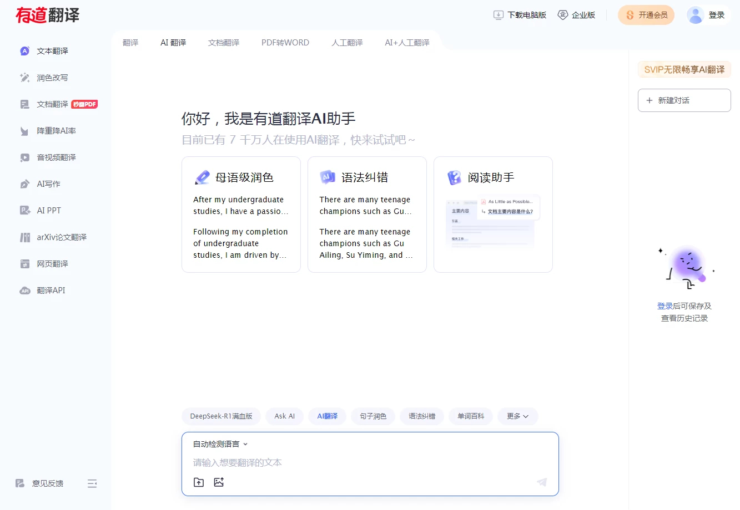This screenshot has height=510, width=740.
Task: Click the send paper plane icon
Action: tap(542, 482)
